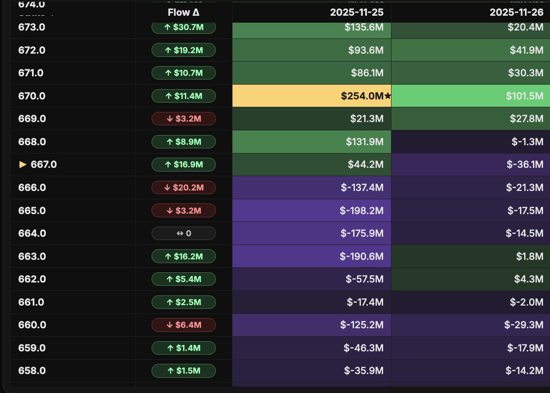Toggle the $2.5M flow pill at strike 661.0

coord(183,302)
